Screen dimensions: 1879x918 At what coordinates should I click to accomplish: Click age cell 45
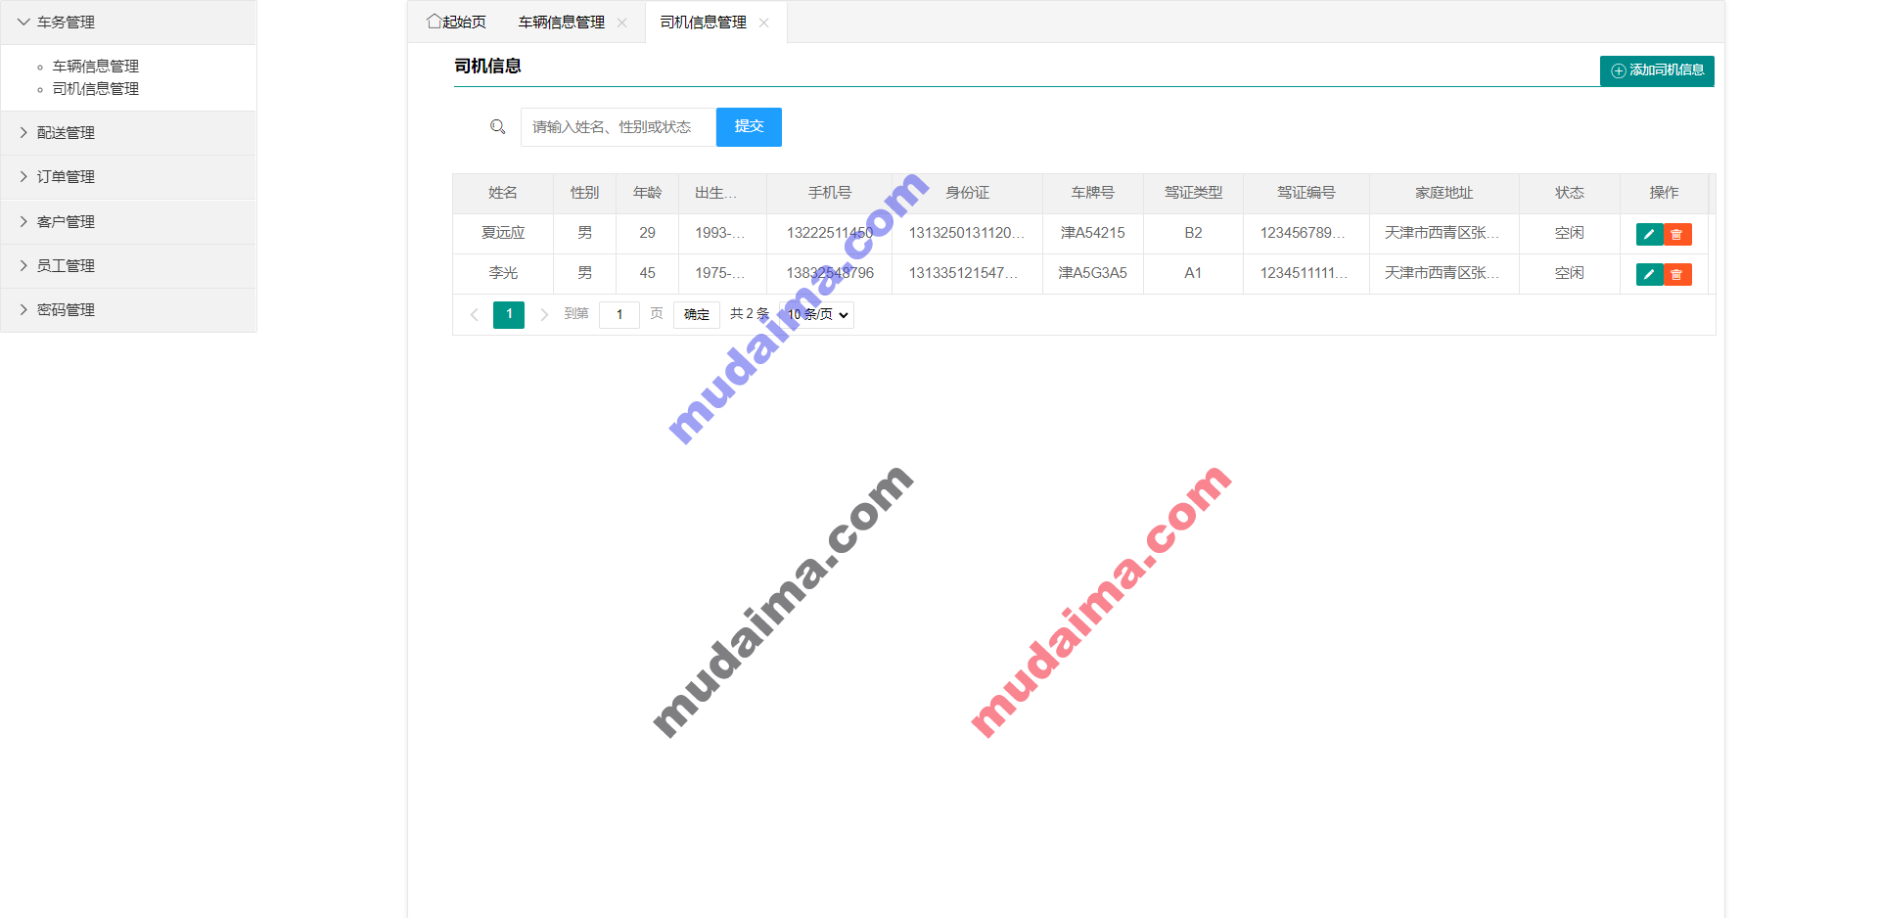[648, 274]
